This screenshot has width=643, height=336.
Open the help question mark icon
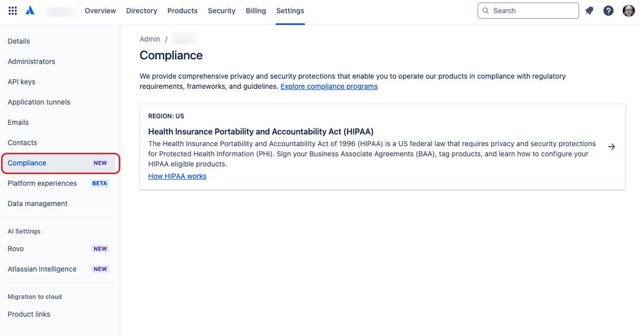pos(608,11)
